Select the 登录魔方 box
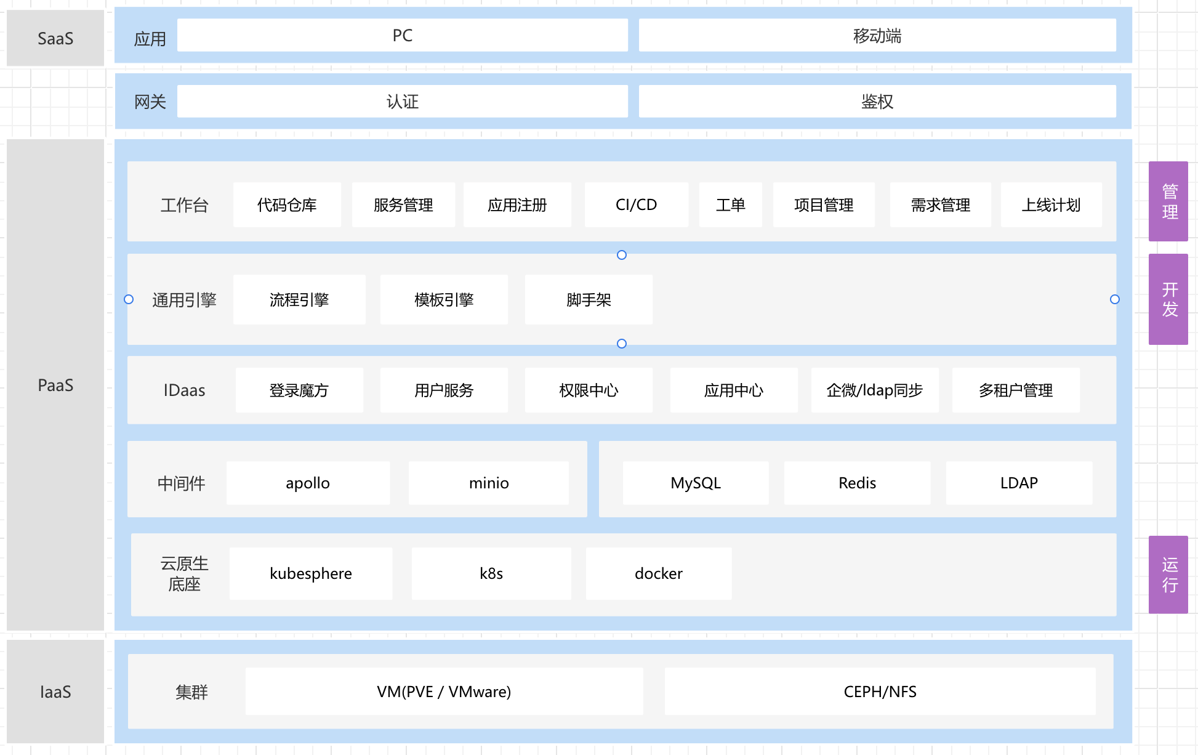This screenshot has height=755, width=1198. [x=299, y=390]
